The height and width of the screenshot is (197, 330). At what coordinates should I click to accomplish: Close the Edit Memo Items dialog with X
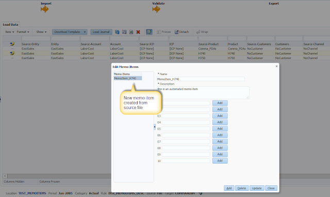coord(276,66)
